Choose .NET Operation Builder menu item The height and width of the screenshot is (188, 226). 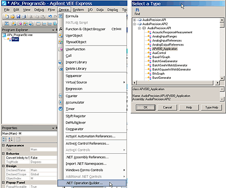(x=92, y=183)
